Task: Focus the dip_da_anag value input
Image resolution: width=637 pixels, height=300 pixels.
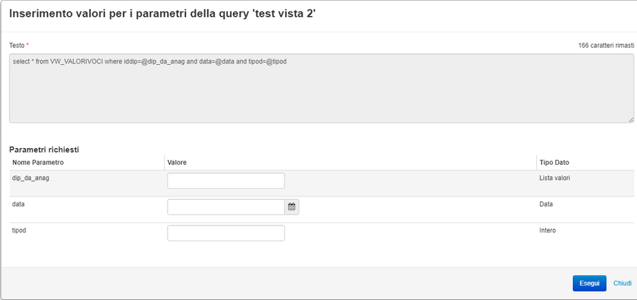Action: pyautogui.click(x=226, y=181)
